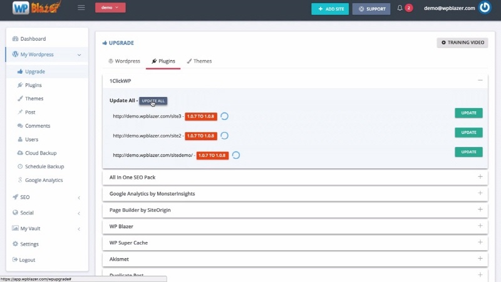Open demo@wpblazer.com account menu
The width and height of the screenshot is (501, 282).
[449, 8]
